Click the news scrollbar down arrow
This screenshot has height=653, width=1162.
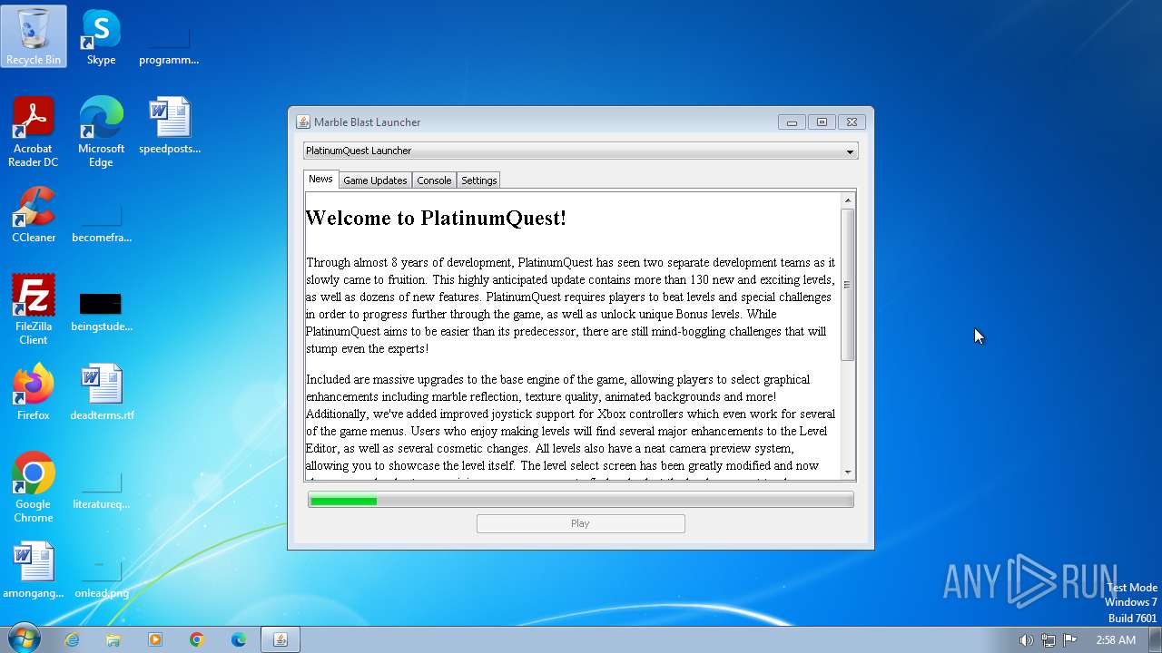[x=848, y=472]
